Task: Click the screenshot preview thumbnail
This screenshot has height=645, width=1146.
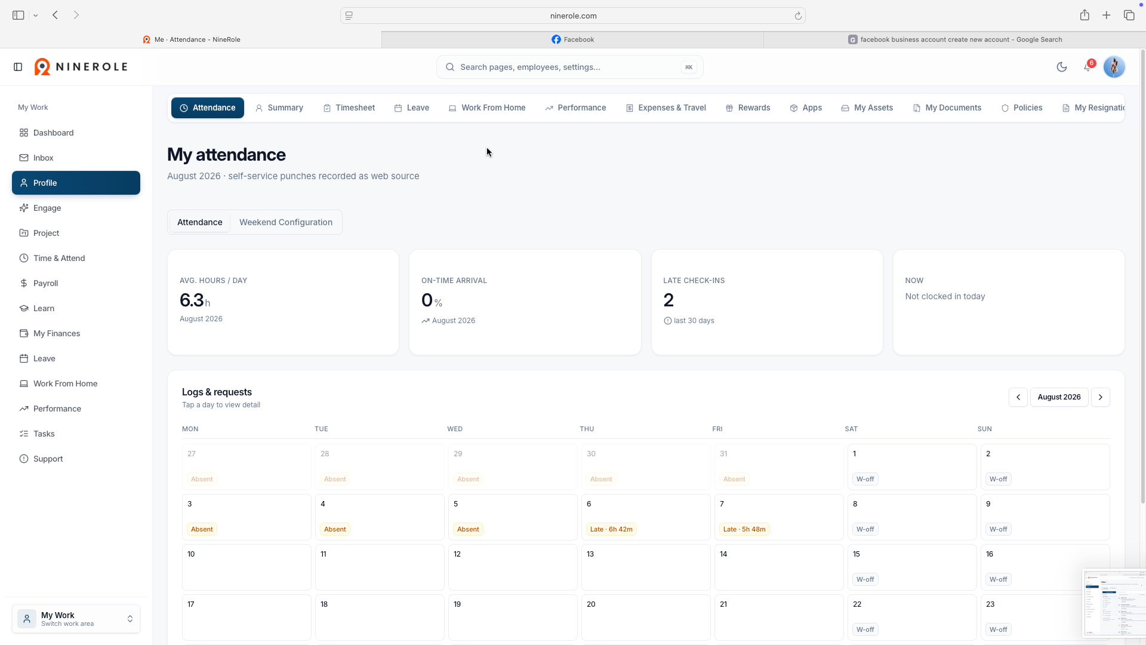Action: 1114,603
